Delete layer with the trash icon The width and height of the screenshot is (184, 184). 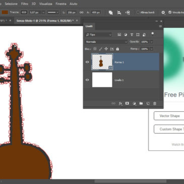pyautogui.click(x=155, y=103)
